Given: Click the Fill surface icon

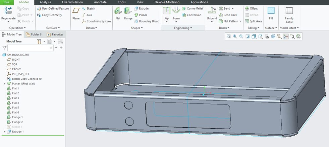Looking at the screenshot, I should click(x=271, y=12).
